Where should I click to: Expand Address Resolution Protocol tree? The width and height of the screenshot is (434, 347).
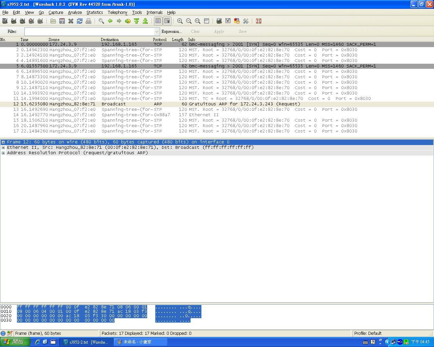coord(3,153)
